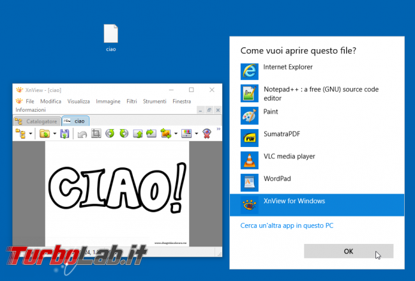Screen dimensions: 415x281
Task: Click the red-eye correction icon
Action: coord(207,133)
